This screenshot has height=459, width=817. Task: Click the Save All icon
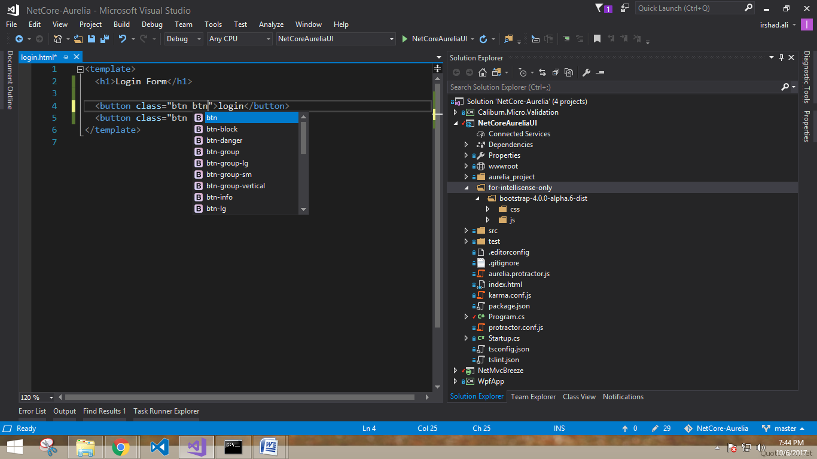coord(104,39)
